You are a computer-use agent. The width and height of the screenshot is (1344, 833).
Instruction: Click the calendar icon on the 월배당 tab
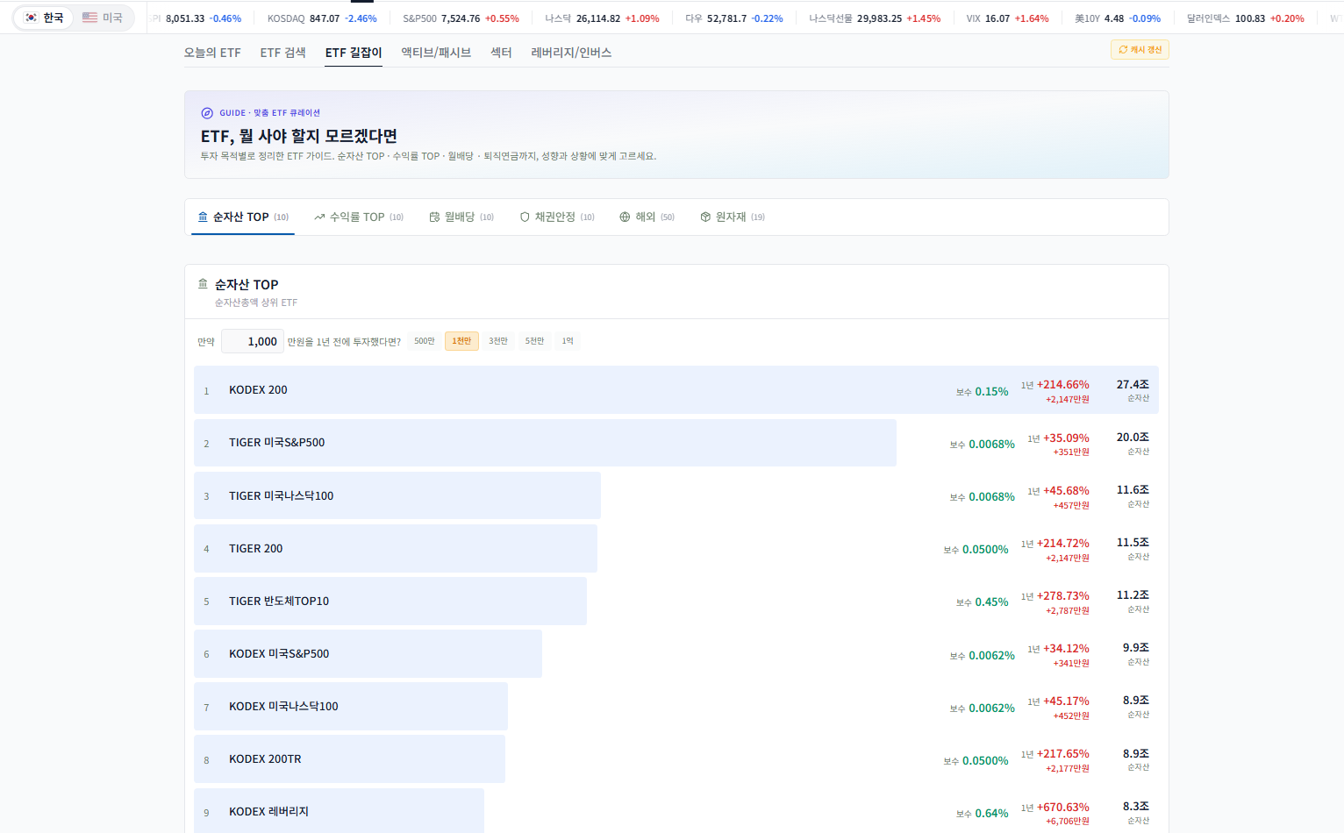pyautogui.click(x=434, y=217)
